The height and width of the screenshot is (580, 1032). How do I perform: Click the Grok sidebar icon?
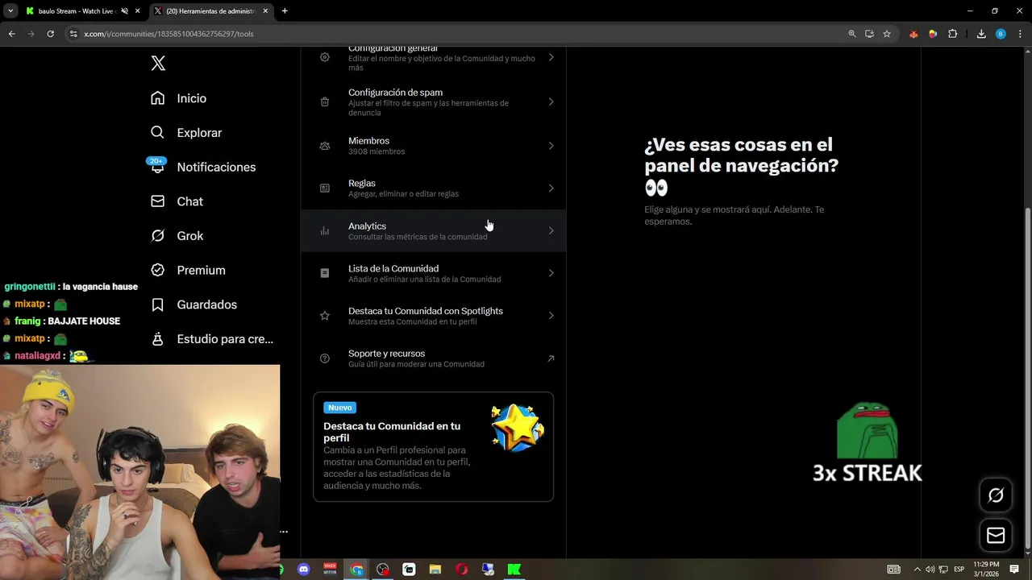tap(158, 236)
